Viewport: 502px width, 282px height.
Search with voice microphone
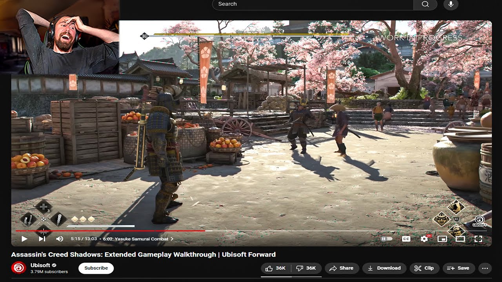tap(451, 4)
